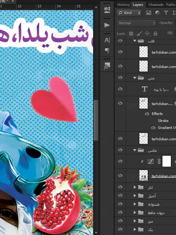Switch to the History tab
176x235 pixels.
click(123, 5)
